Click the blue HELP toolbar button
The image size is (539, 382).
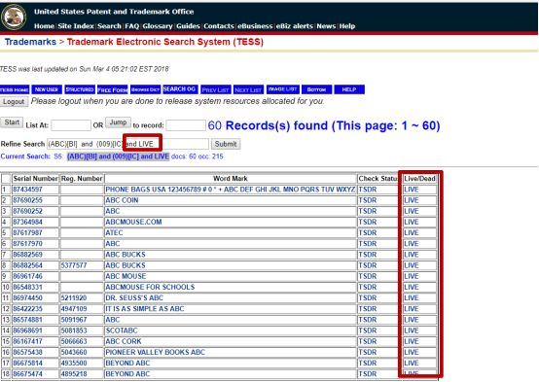349,89
